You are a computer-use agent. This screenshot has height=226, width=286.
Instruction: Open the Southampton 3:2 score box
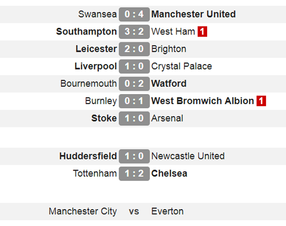coord(134,32)
